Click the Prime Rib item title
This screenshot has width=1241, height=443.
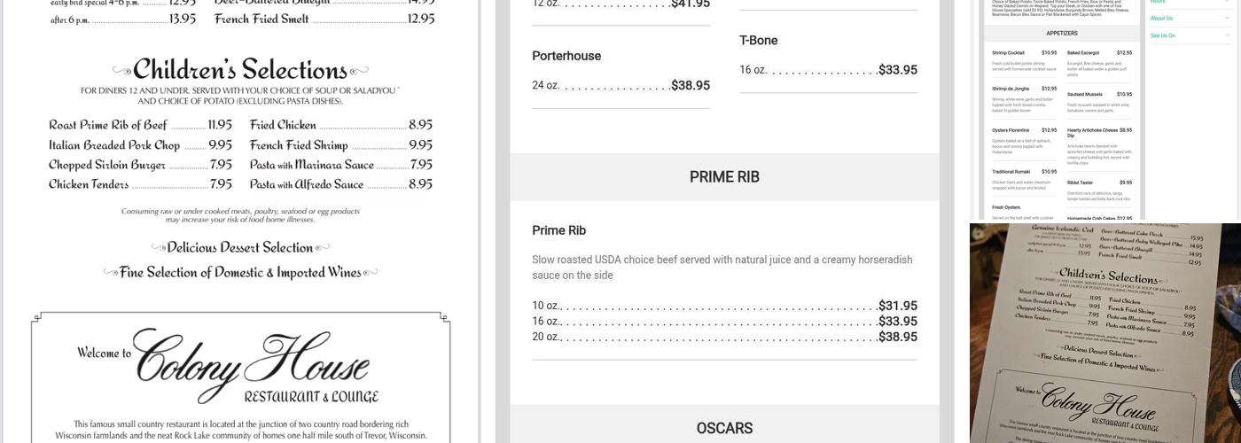558,230
